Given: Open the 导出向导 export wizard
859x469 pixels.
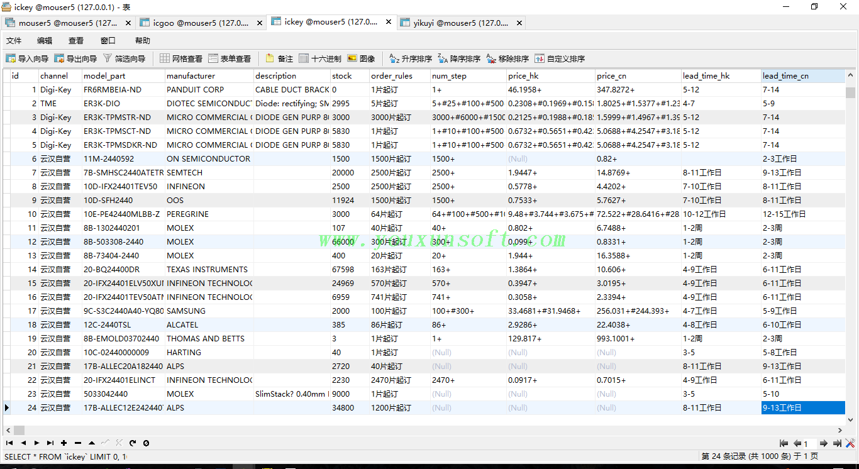Looking at the screenshot, I should click(75, 58).
